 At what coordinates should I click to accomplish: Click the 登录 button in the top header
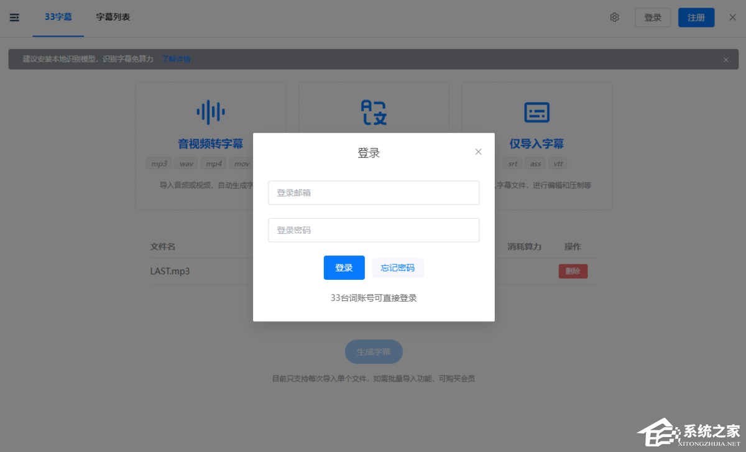tap(653, 17)
